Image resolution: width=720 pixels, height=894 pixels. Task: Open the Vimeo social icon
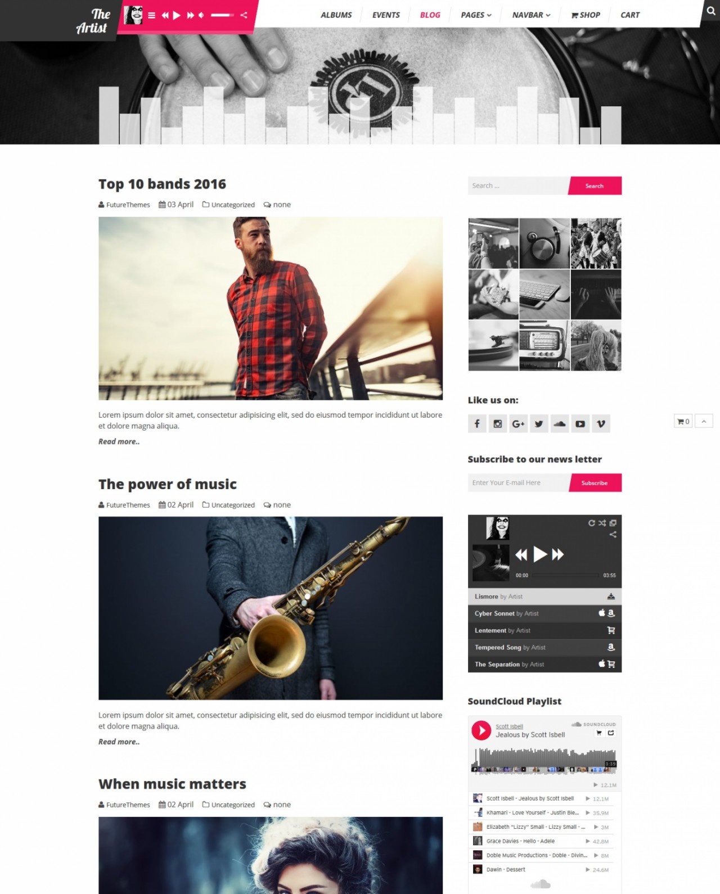[x=601, y=423]
